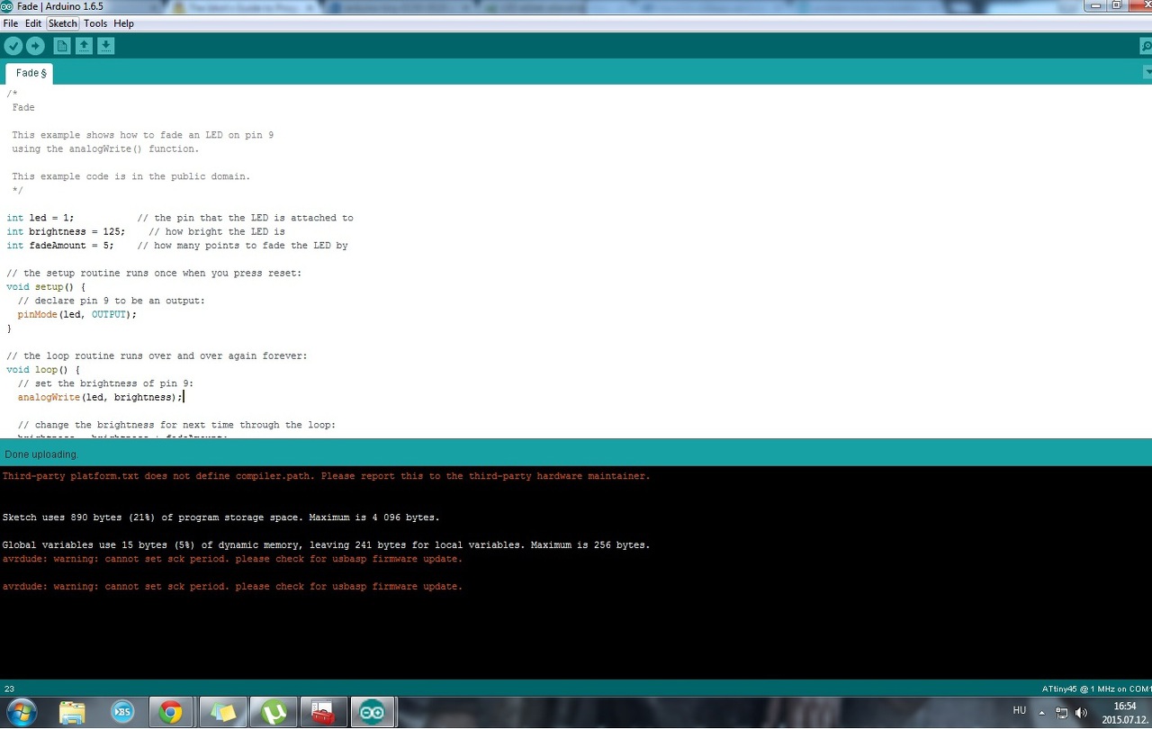Click the line "void loop() {"
Viewport: 1152px width, 729px height.
[x=43, y=370]
